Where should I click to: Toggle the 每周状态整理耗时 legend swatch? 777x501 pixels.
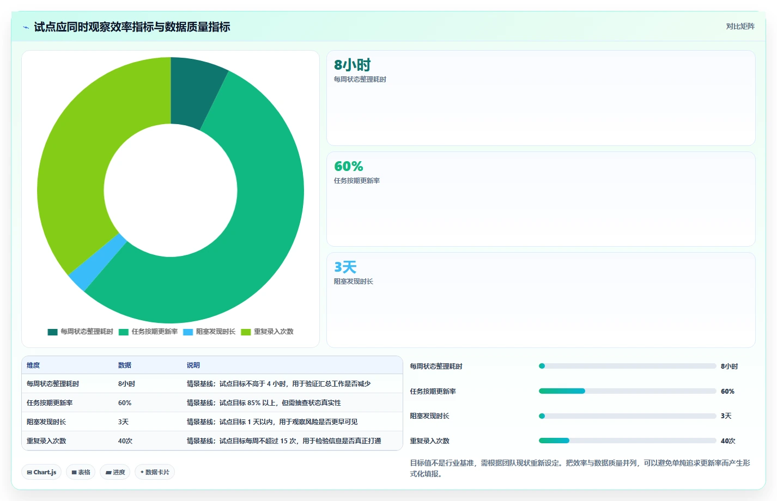pos(52,332)
